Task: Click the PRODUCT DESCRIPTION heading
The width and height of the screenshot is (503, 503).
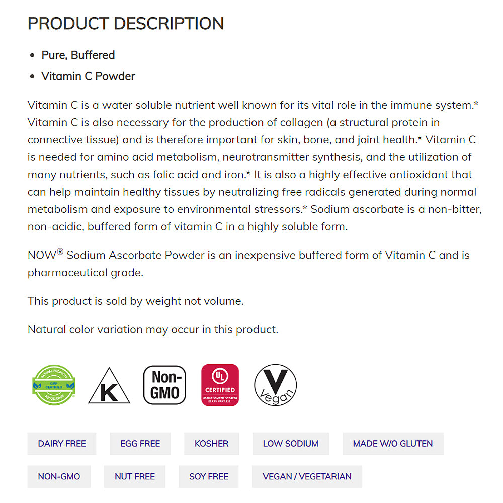Action: point(126,24)
